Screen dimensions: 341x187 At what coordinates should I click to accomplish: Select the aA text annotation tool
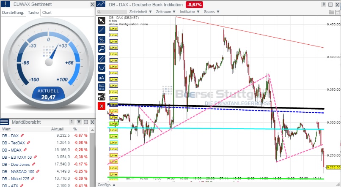coord(102,78)
